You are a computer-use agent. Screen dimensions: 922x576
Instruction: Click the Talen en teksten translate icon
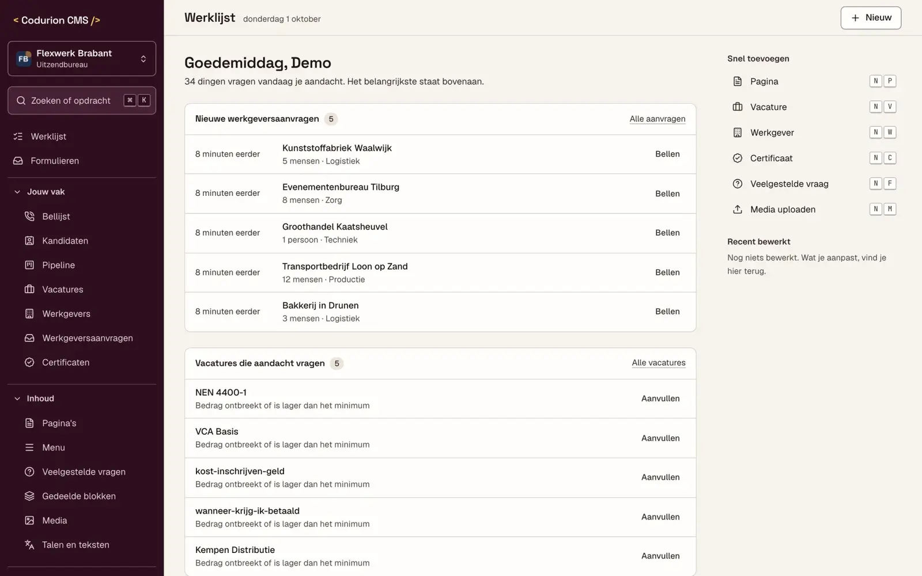[29, 545]
